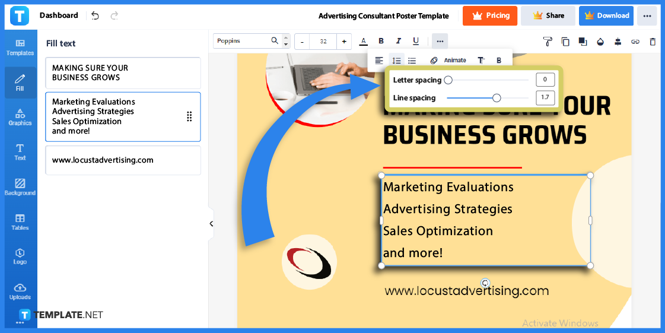Toggle italic text formatting
Viewport: 665px width, 333px height.
point(399,41)
